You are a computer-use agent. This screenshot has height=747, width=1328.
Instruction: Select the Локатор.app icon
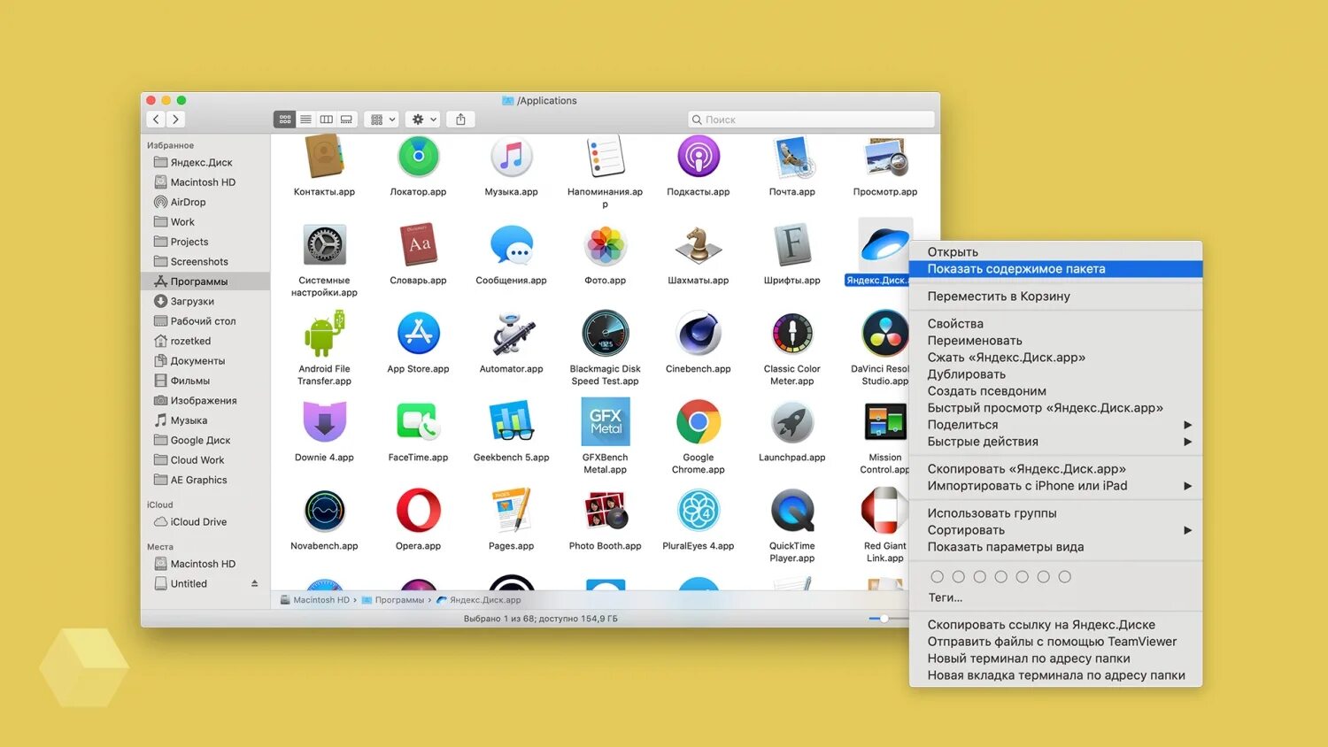(x=418, y=157)
